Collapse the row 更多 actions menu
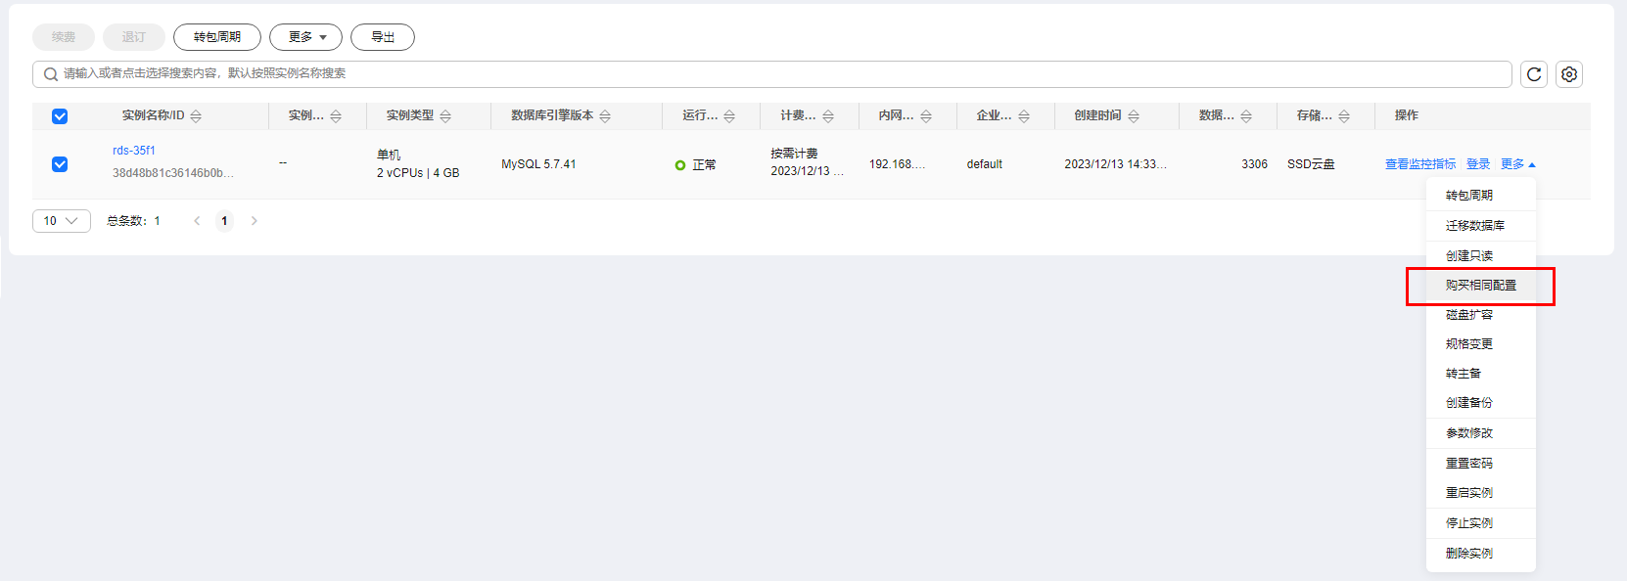This screenshot has width=1627, height=581. (x=1517, y=164)
